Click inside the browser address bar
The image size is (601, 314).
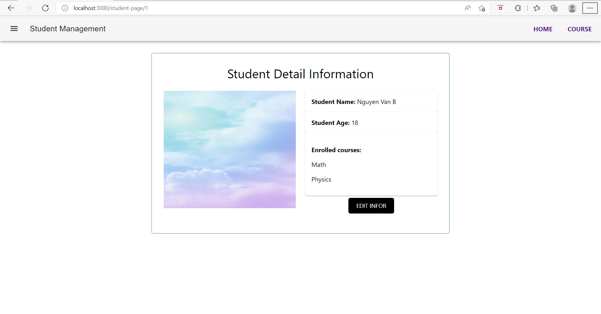(x=219, y=8)
